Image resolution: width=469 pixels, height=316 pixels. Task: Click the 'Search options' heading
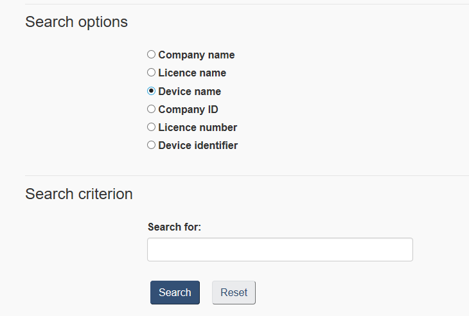pos(76,22)
